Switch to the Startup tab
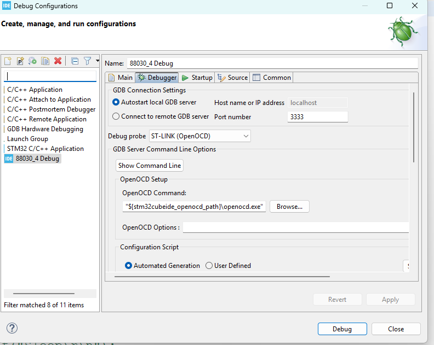 197,78
